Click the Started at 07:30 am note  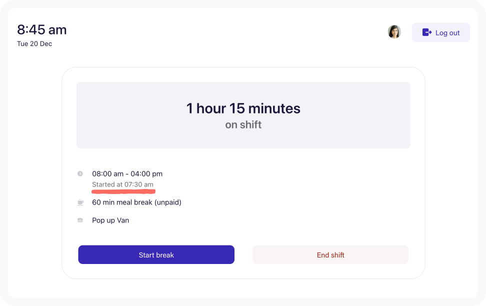(x=122, y=184)
